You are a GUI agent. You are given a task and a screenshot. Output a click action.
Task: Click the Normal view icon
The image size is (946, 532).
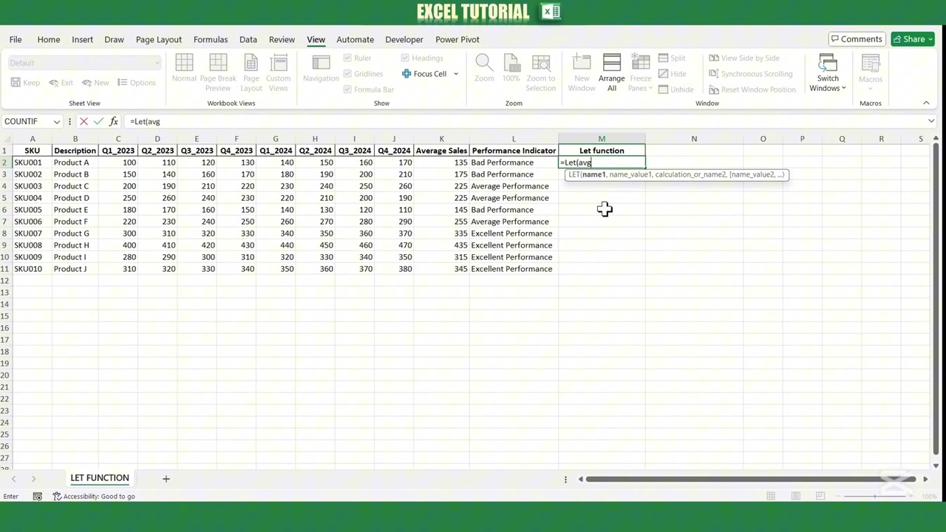(x=184, y=67)
